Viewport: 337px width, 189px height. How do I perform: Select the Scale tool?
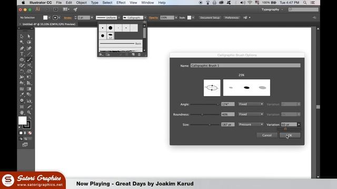pos(29,71)
